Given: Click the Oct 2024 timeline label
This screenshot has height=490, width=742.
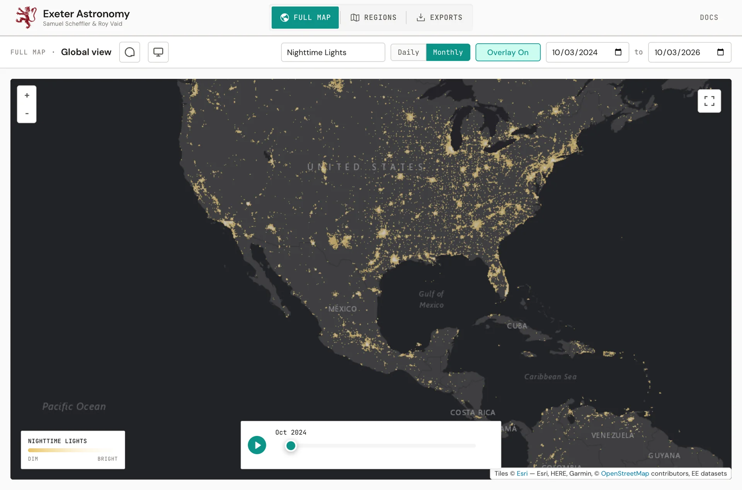Looking at the screenshot, I should pos(291,432).
